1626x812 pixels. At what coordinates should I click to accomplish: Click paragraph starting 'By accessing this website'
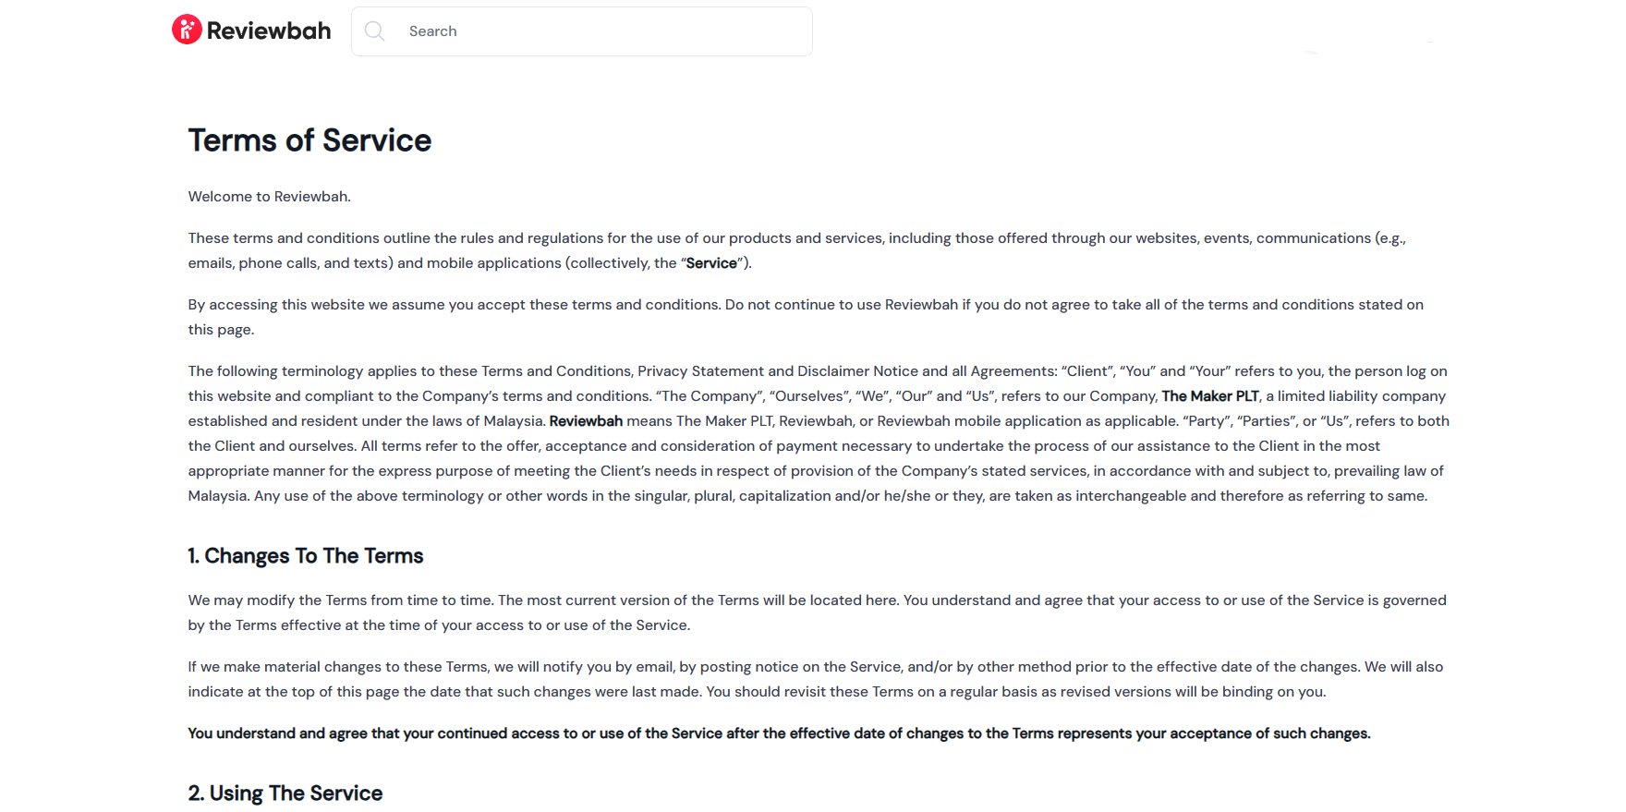[805, 305]
